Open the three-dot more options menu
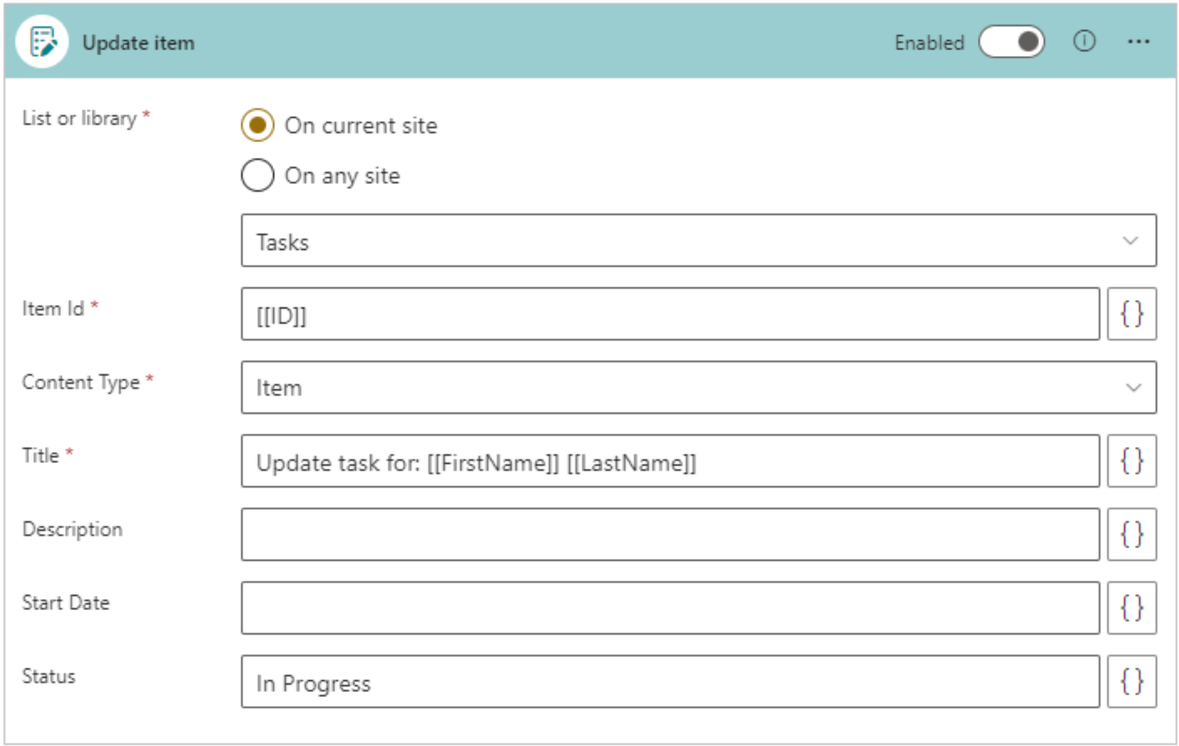 coord(1138,42)
